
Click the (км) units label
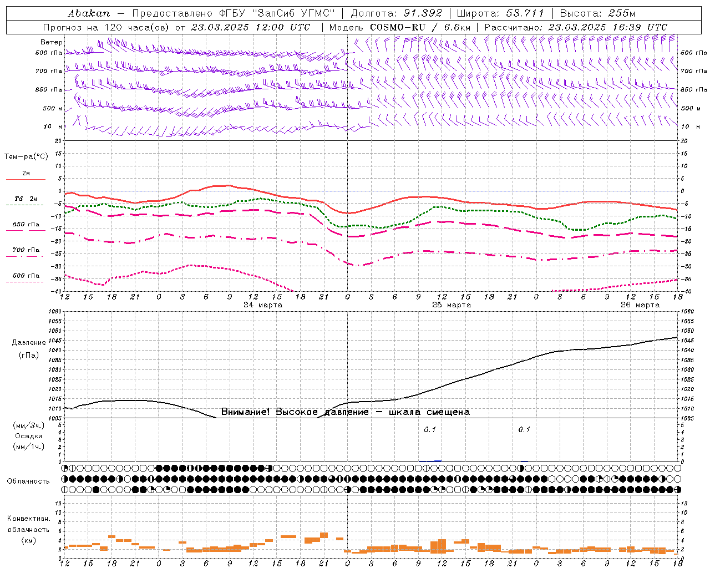pyautogui.click(x=29, y=540)
